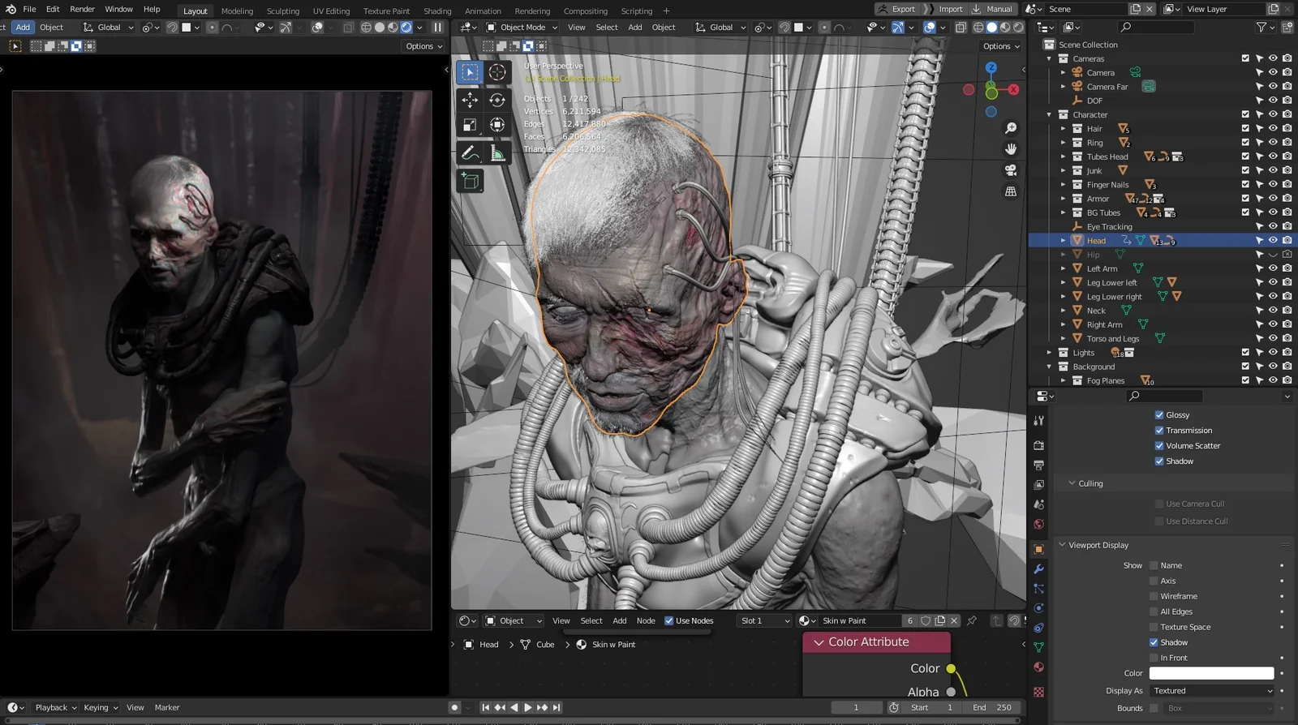Open the Render menu
This screenshot has height=725, width=1298.
(x=82, y=9)
